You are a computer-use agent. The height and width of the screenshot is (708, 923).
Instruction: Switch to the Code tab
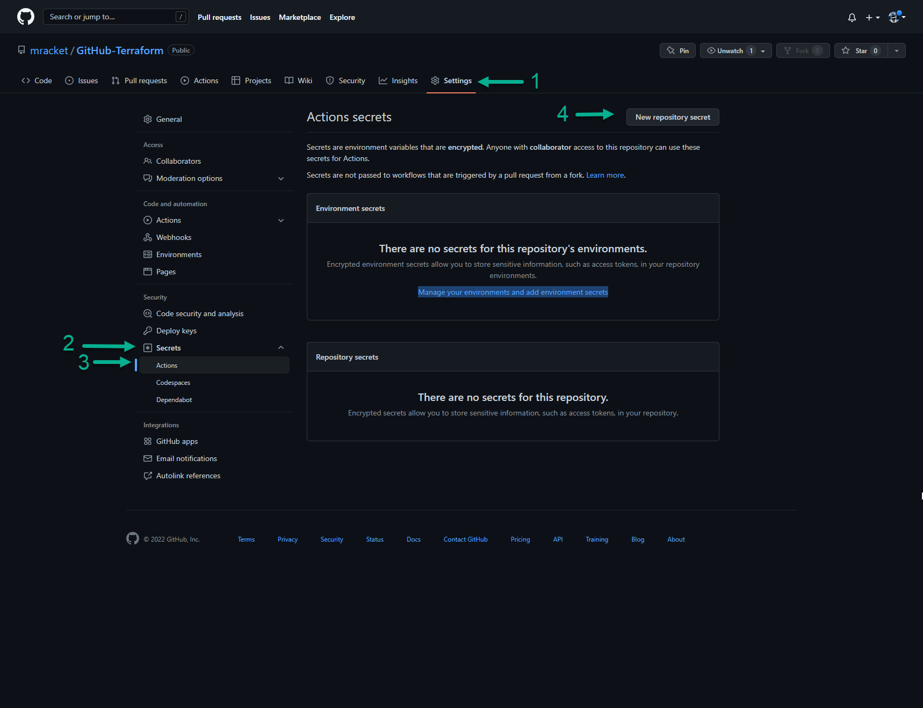(37, 81)
